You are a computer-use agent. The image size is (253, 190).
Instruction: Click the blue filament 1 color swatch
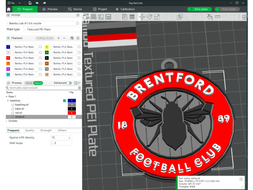pyautogui.click(x=8, y=47)
